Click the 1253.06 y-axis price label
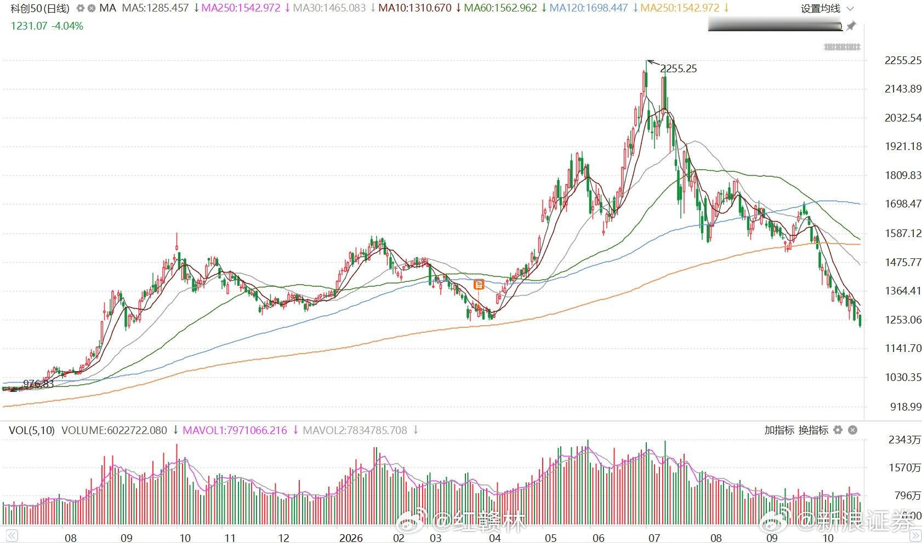The height and width of the screenshot is (543, 922). click(x=903, y=320)
